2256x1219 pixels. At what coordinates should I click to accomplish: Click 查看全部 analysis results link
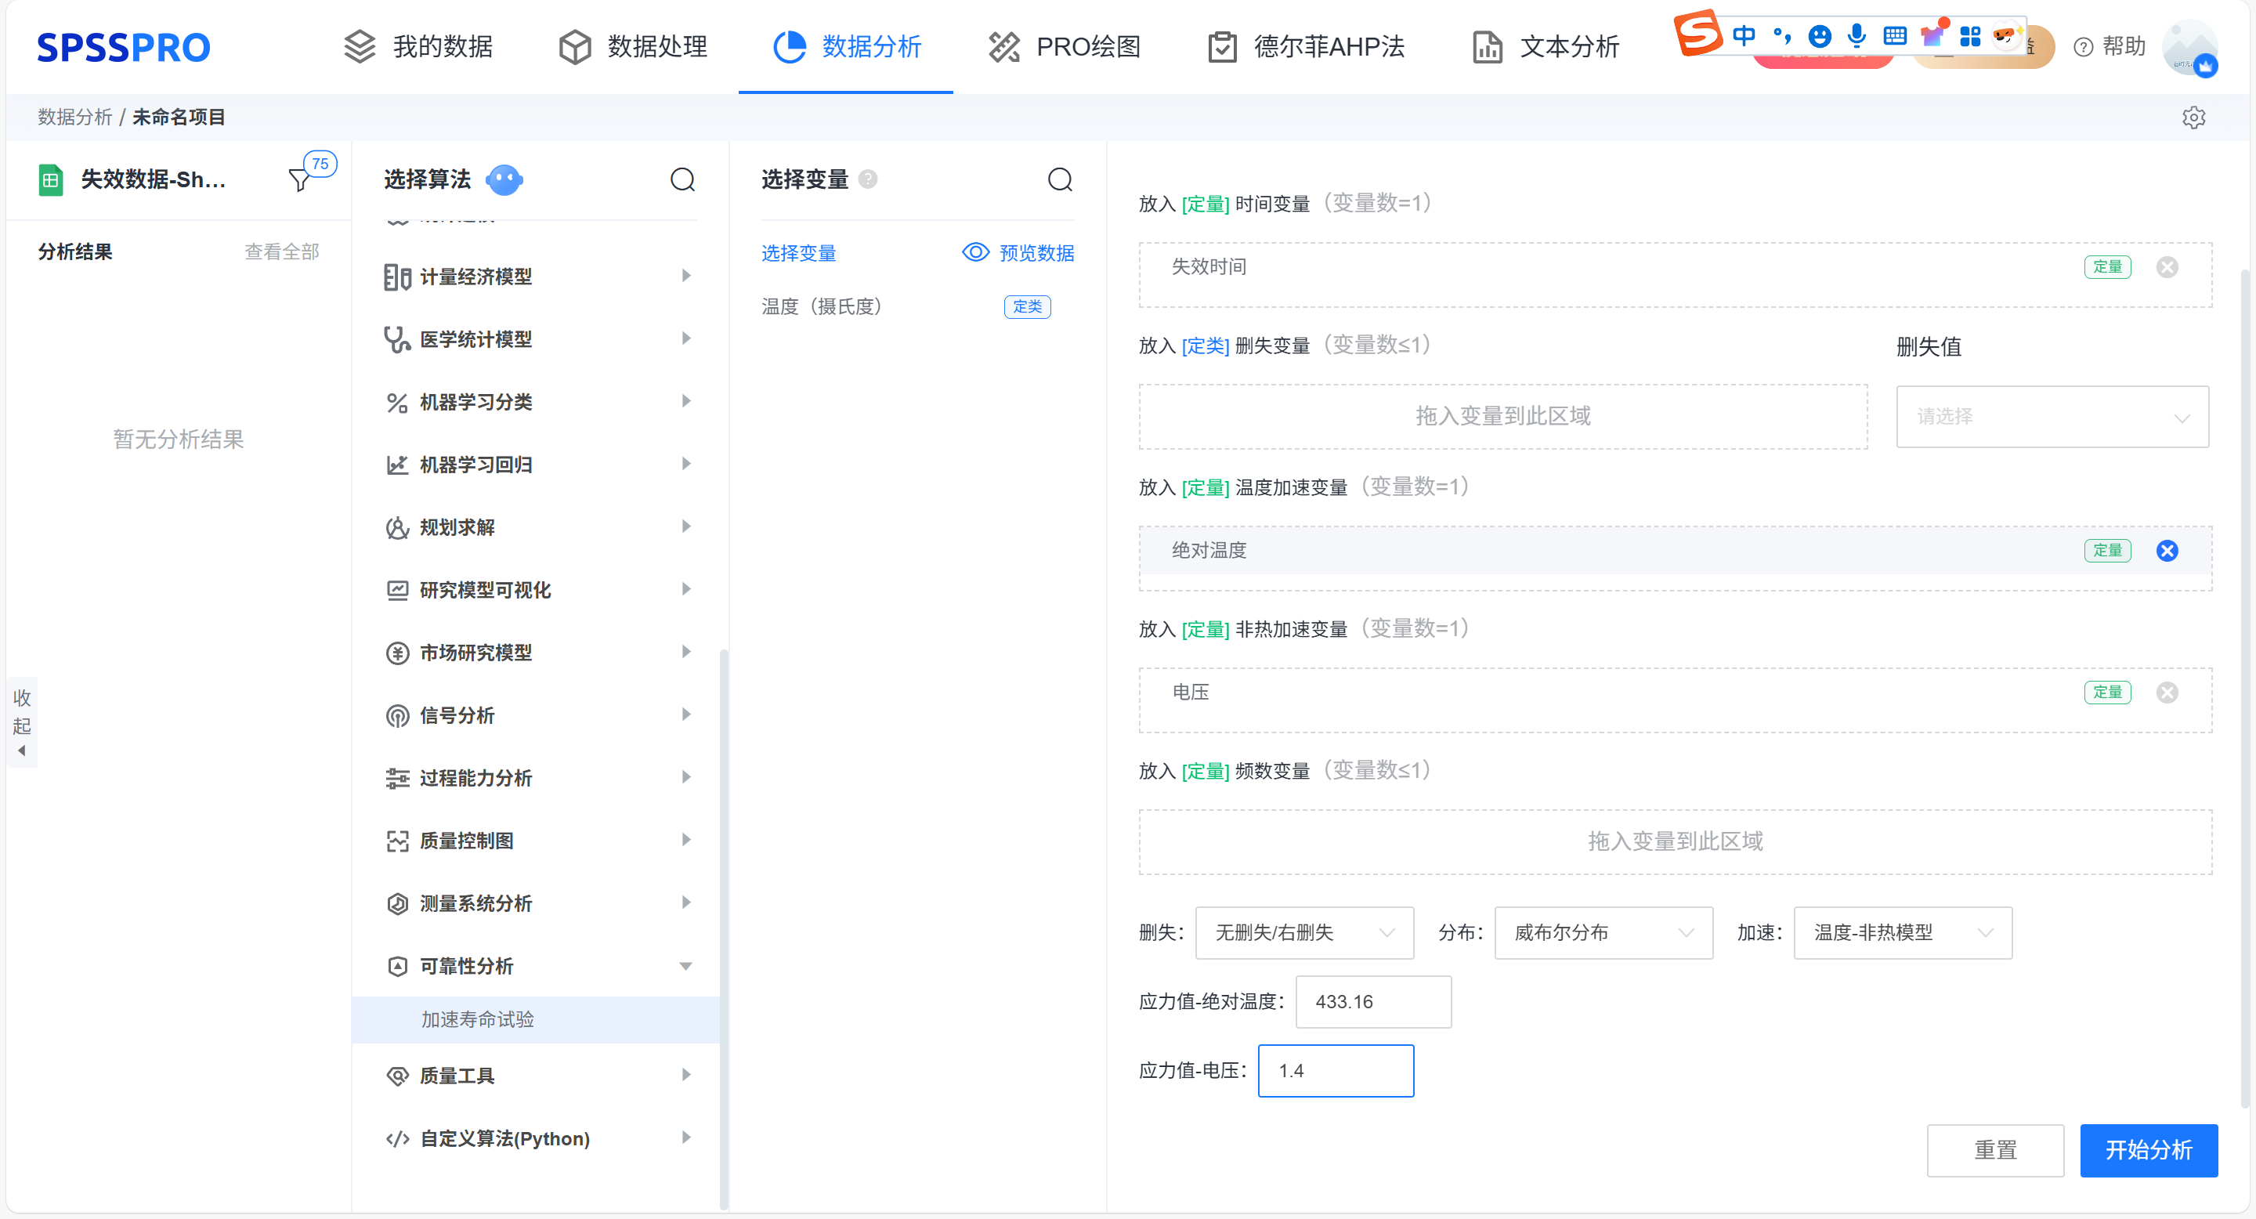coord(281,252)
